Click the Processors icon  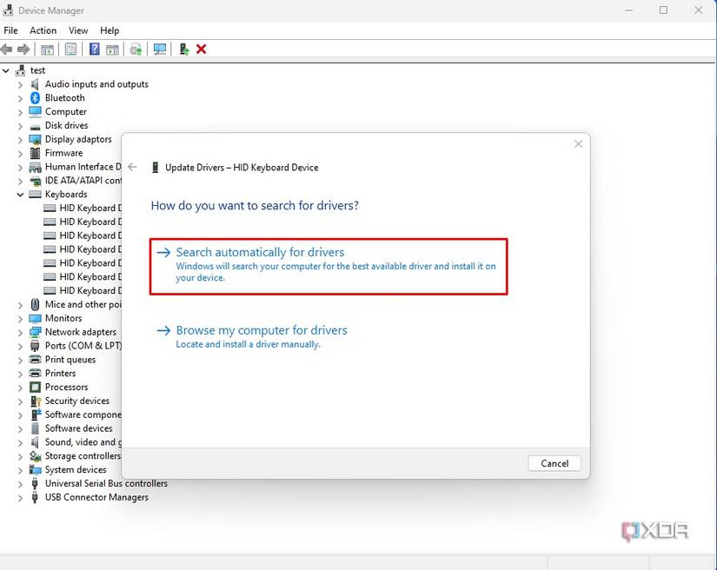click(x=36, y=388)
